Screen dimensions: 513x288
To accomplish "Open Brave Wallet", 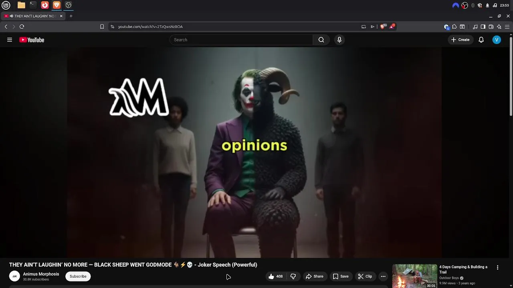I will (x=491, y=27).
